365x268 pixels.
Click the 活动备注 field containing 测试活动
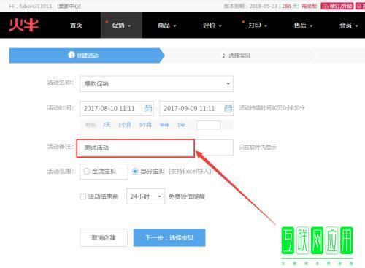(156, 148)
